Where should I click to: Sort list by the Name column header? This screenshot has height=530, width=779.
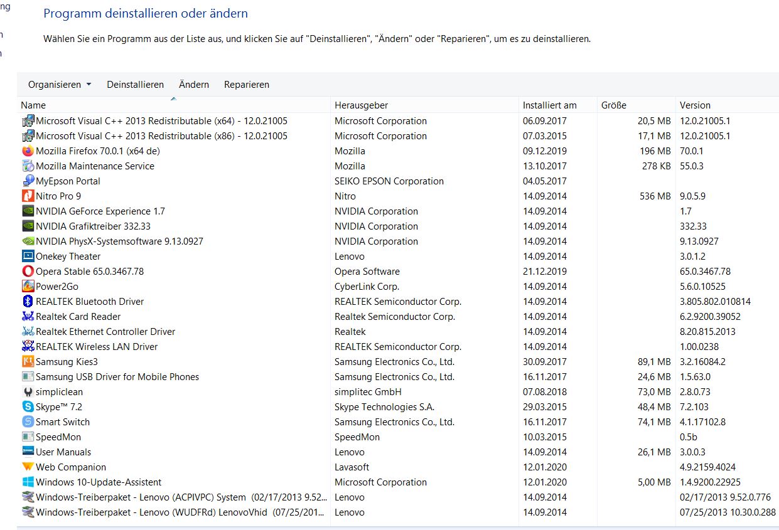(173, 105)
